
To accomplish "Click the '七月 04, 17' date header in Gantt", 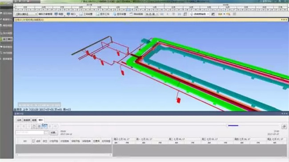I will point(177,139).
